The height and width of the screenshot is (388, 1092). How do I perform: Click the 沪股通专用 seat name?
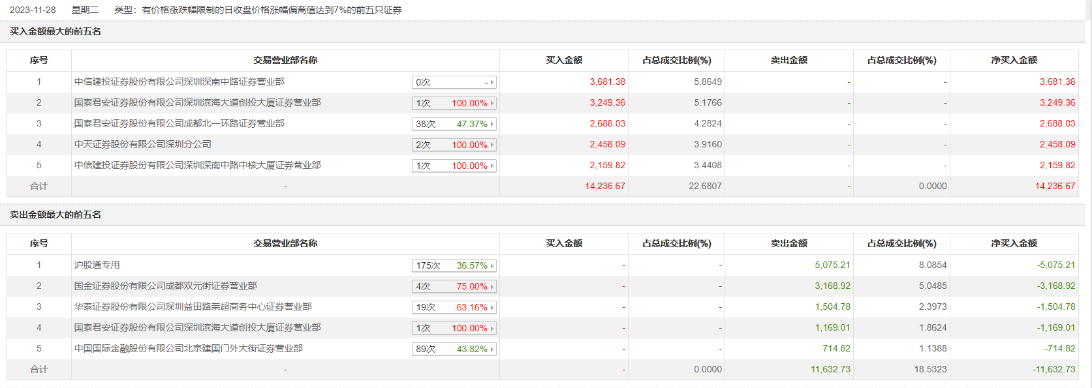tap(97, 265)
